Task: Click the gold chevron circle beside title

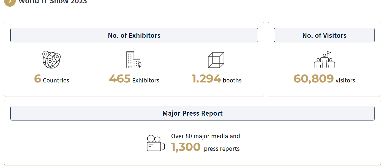Action: click(10, 2)
